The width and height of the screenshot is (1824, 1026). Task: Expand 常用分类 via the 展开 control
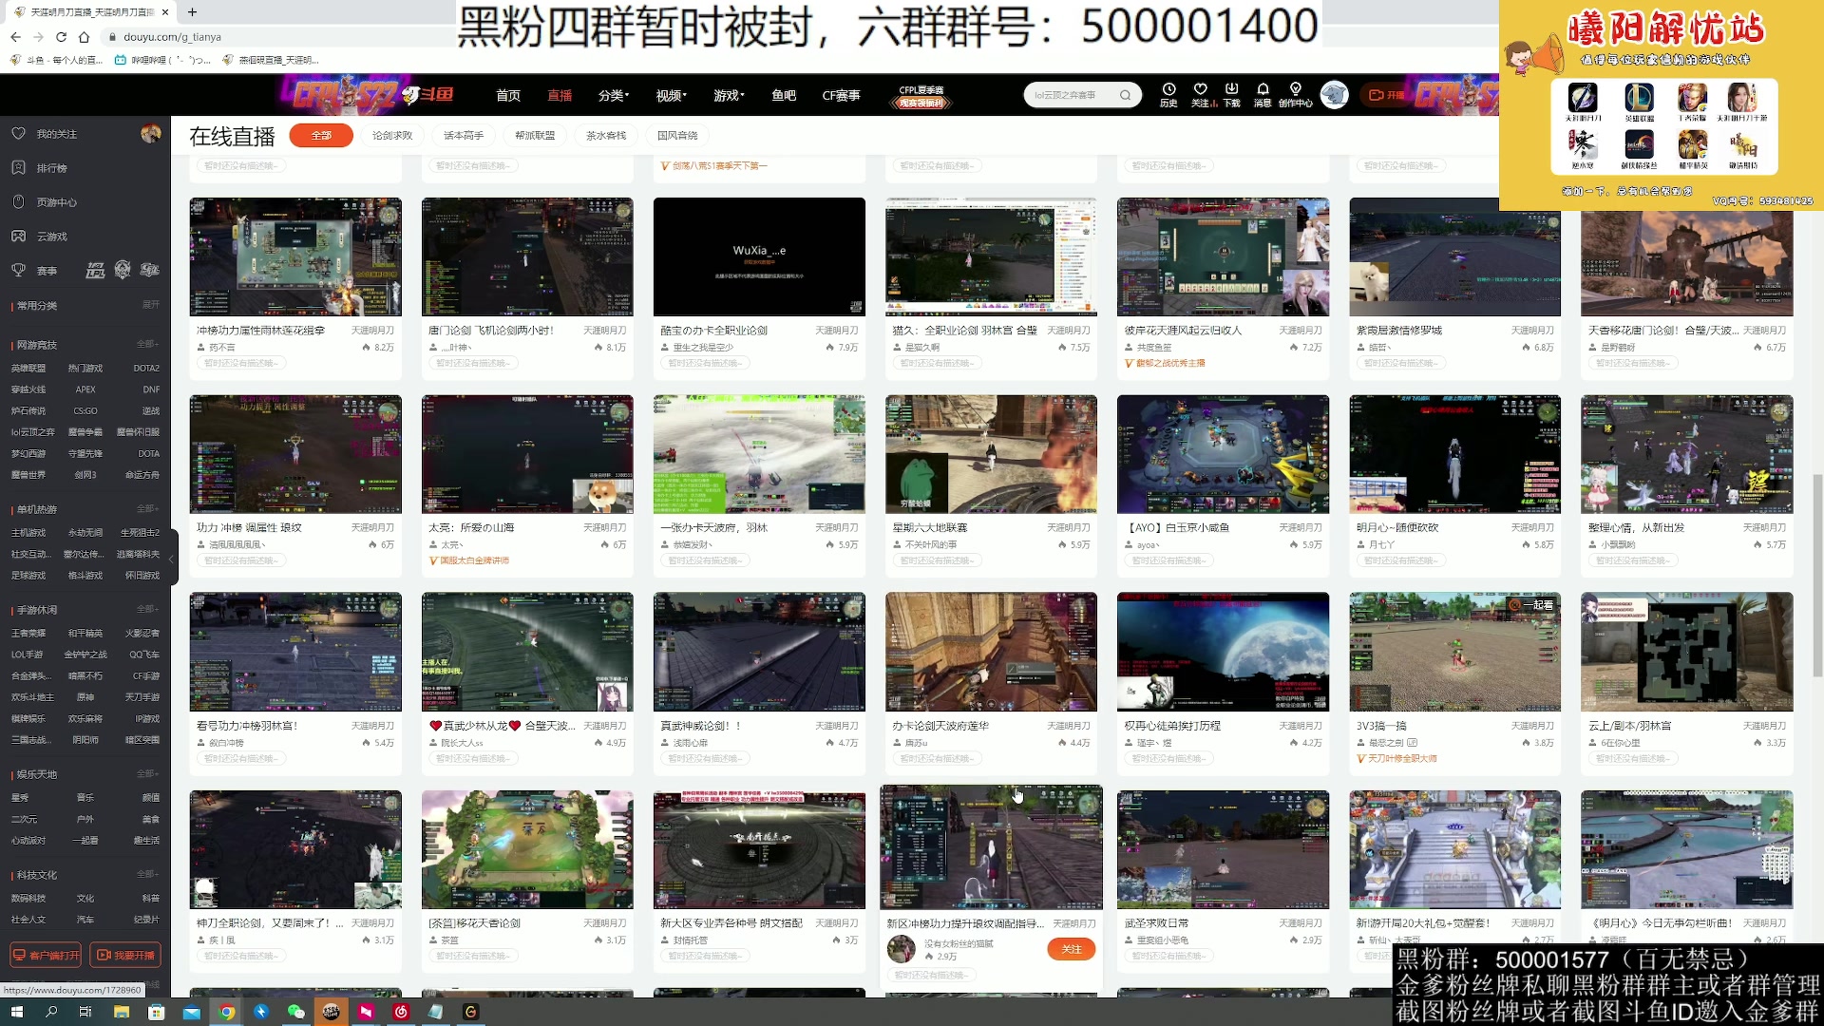150,306
